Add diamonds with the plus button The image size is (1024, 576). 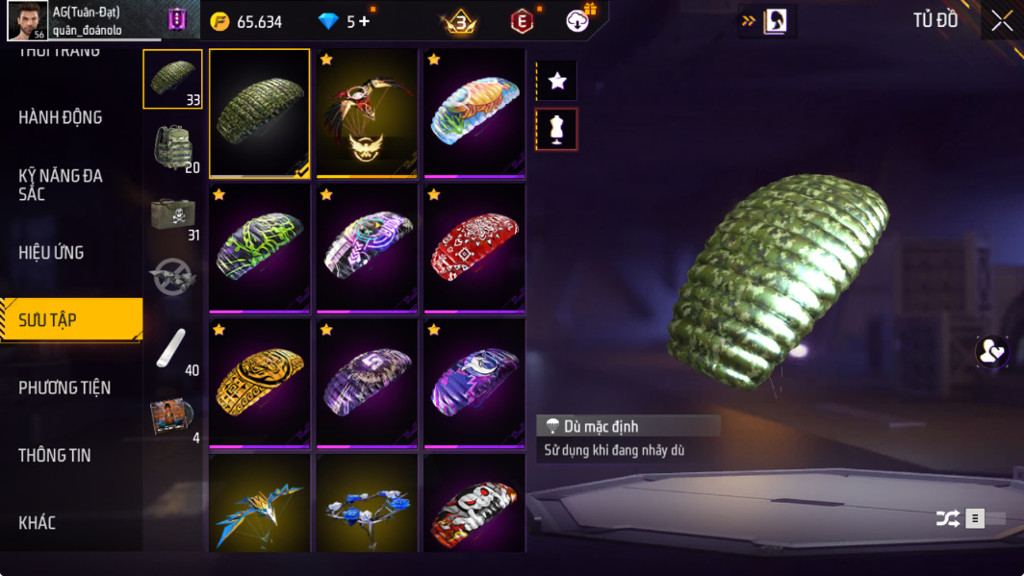[364, 21]
